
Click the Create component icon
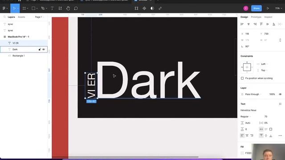144,8
